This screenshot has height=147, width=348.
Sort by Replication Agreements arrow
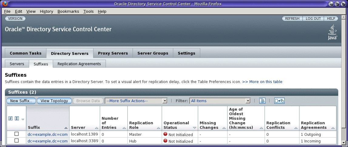(x=333, y=128)
